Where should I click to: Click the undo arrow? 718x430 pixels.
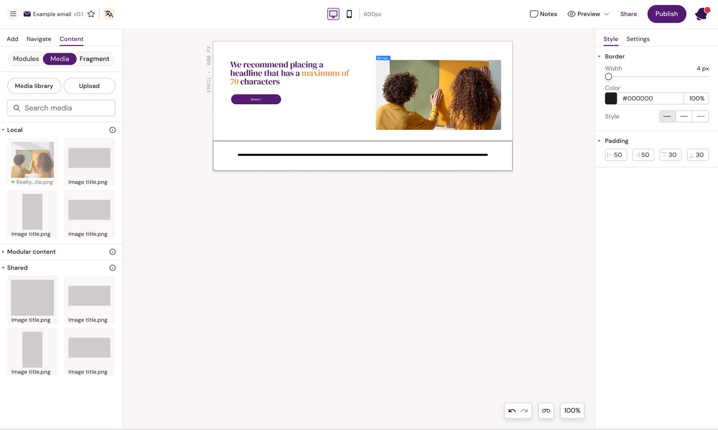pos(512,411)
